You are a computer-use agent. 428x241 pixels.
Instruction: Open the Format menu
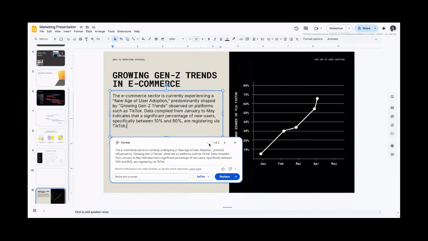point(78,31)
